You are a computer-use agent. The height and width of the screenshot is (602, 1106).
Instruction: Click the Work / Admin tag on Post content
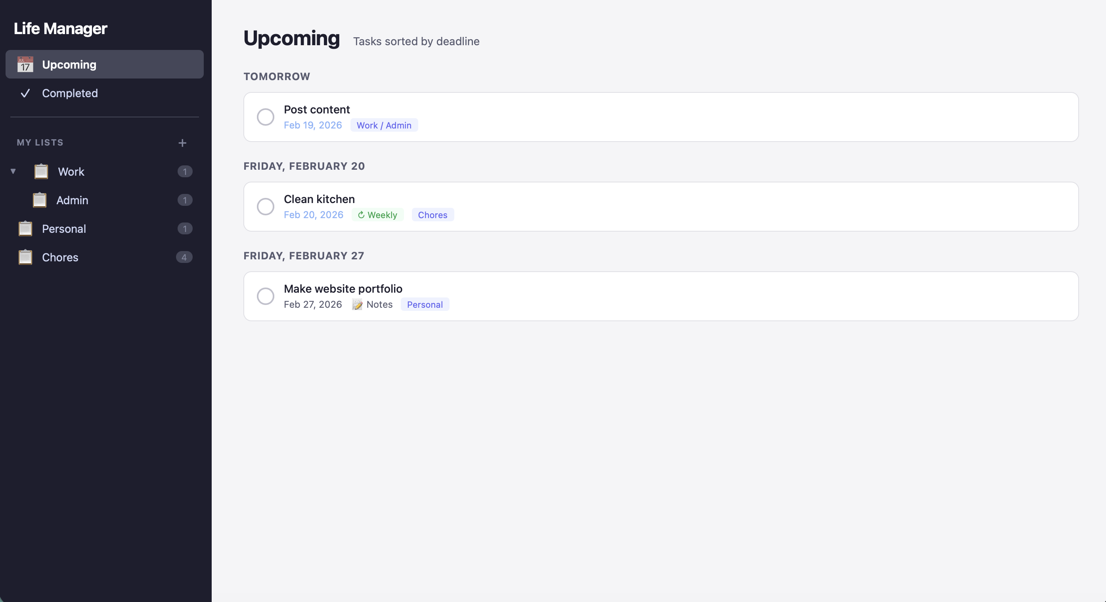coord(384,125)
